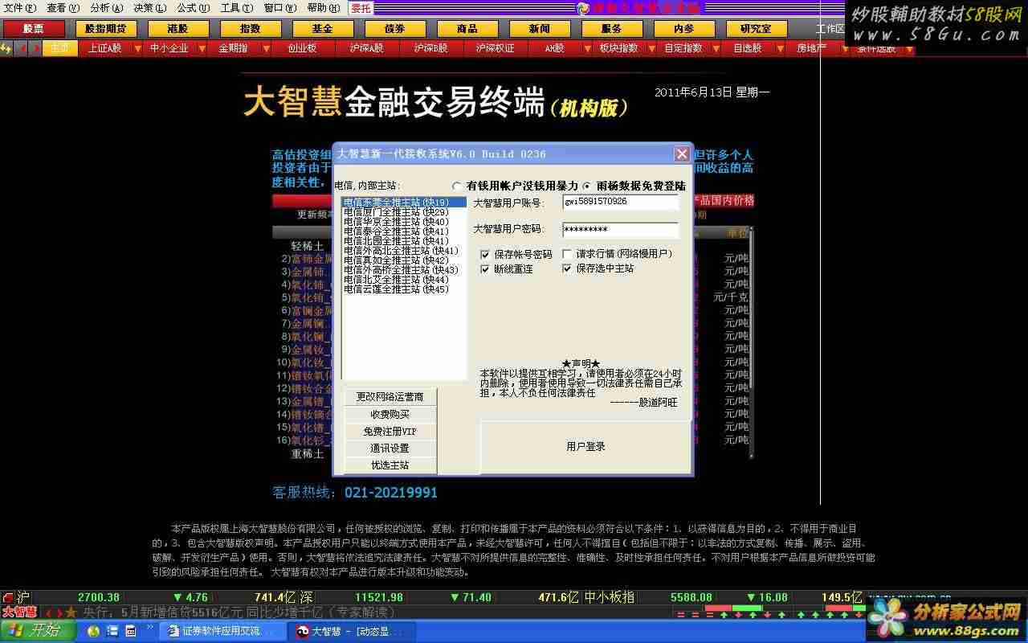Switch to the 指数 main tab
This screenshot has width=1028, height=643.
coord(251,29)
